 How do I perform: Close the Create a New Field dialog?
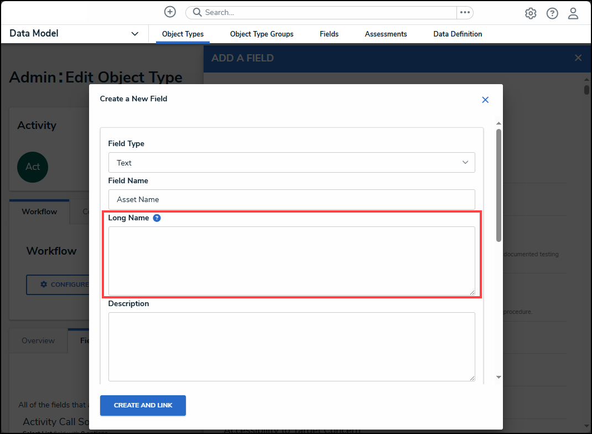tap(485, 100)
